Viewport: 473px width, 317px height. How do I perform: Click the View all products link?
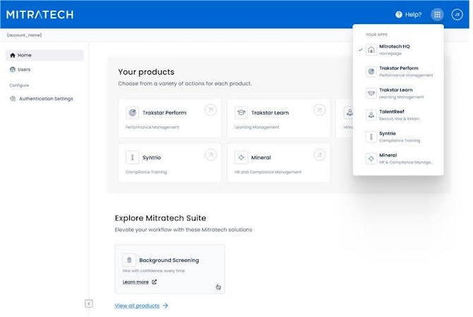137,306
